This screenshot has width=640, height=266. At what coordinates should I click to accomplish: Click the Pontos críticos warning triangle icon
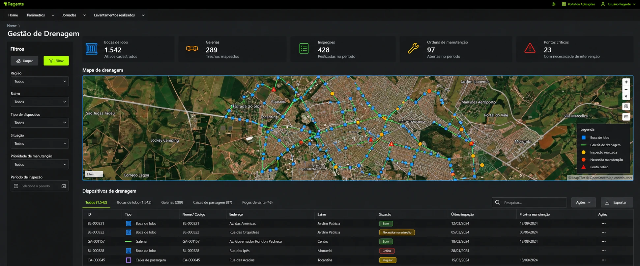[x=530, y=48]
